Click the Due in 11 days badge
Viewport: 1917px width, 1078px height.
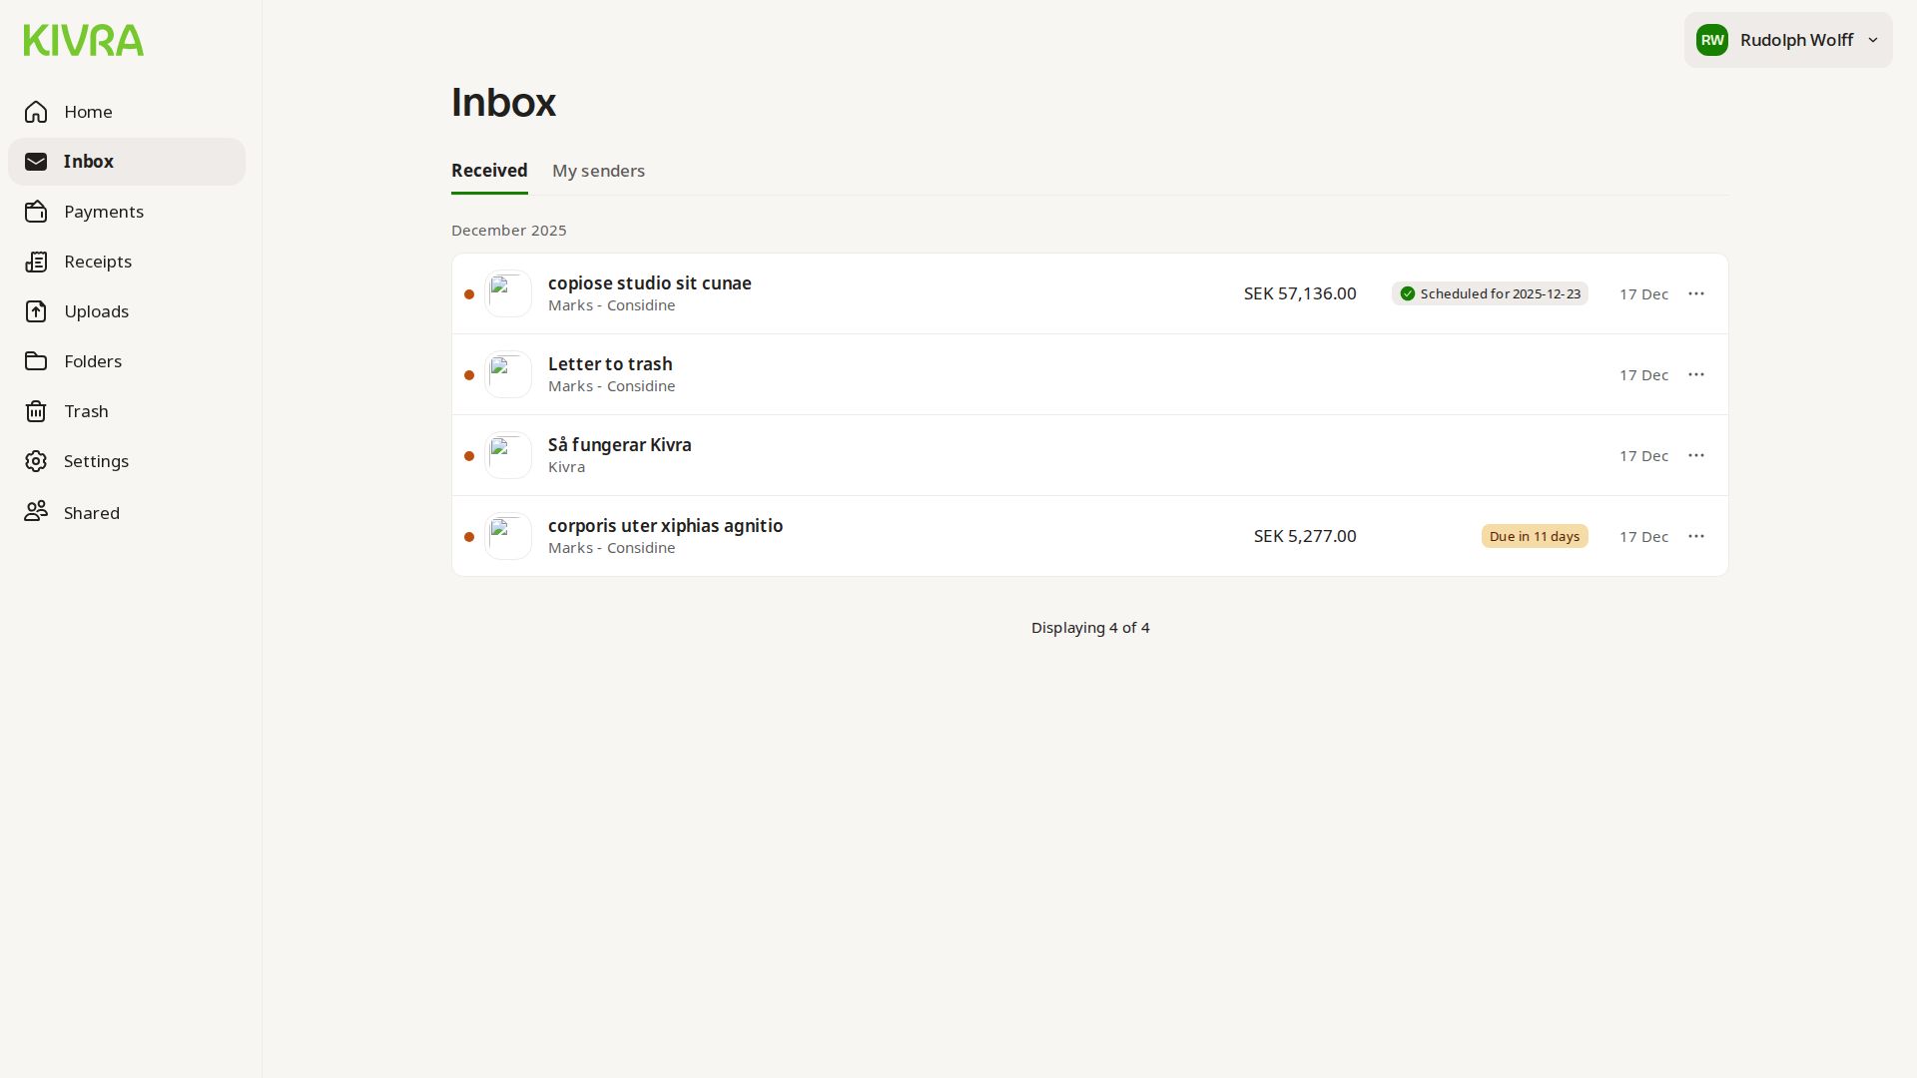[1534, 536]
